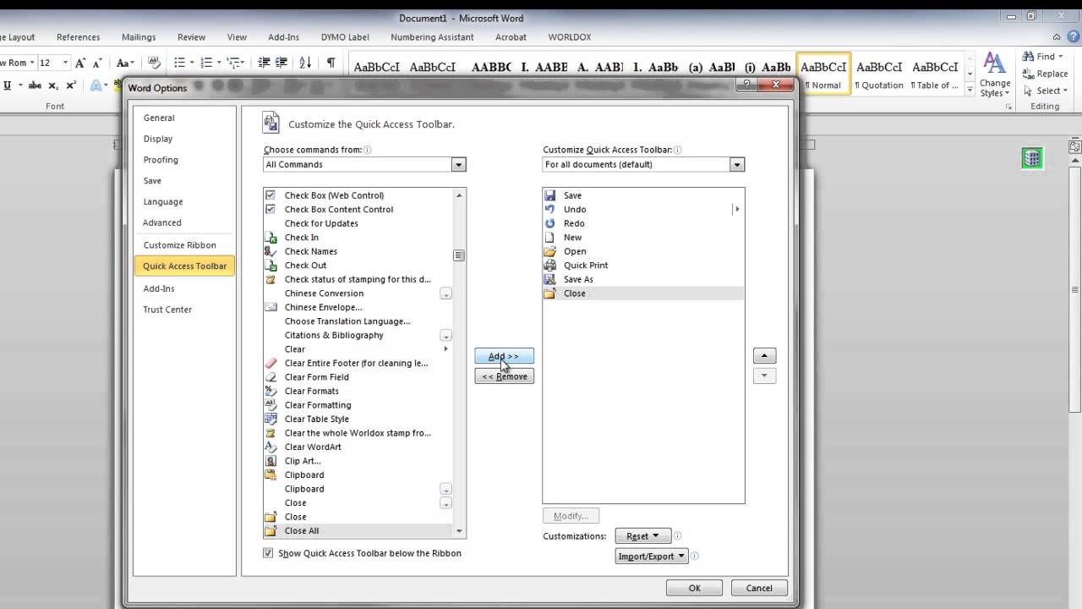Toggle Show Quick Access Toolbar below Ribbon
The image size is (1082, 609).
click(269, 553)
